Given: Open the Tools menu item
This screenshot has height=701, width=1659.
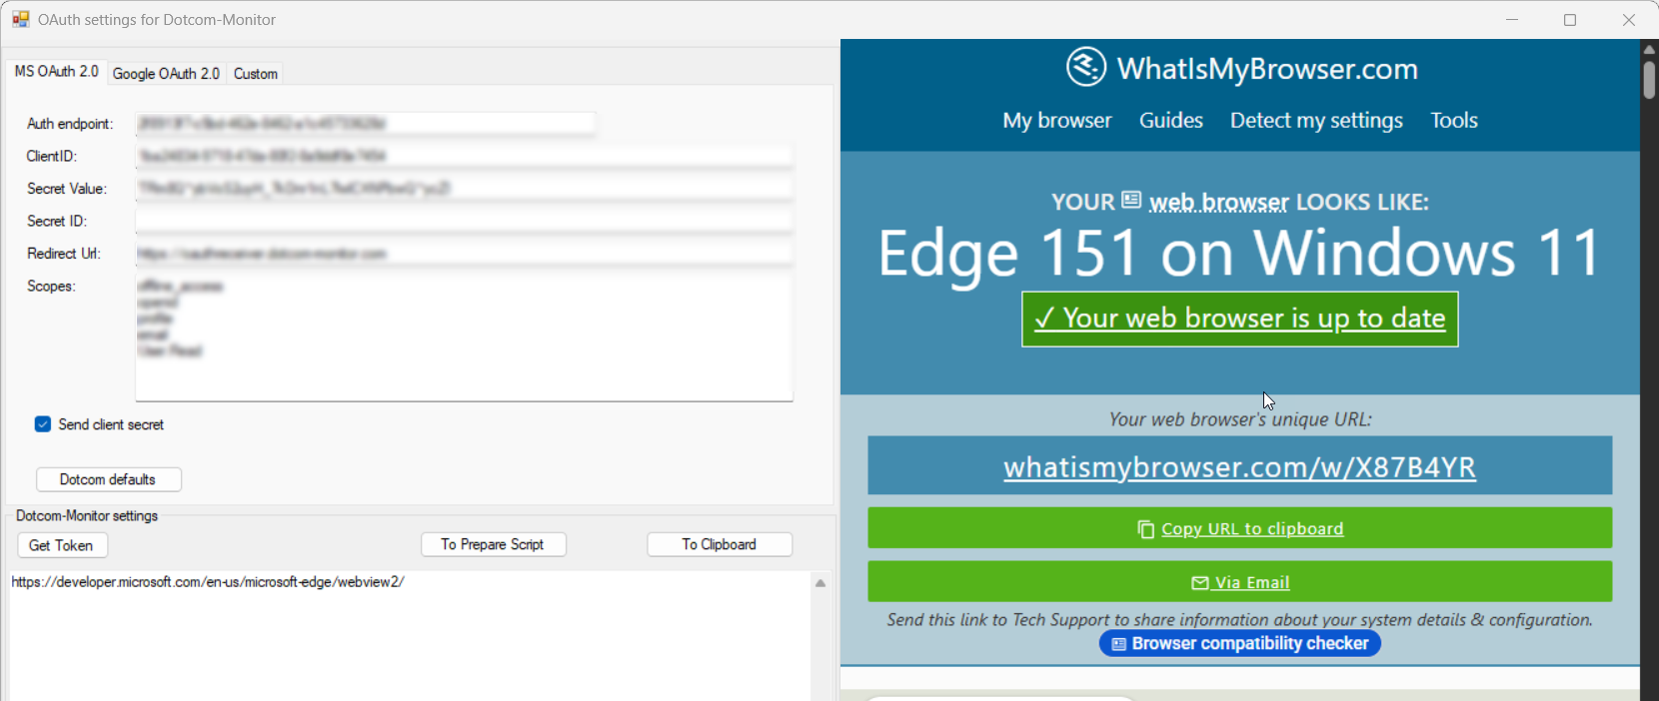Looking at the screenshot, I should tap(1454, 121).
